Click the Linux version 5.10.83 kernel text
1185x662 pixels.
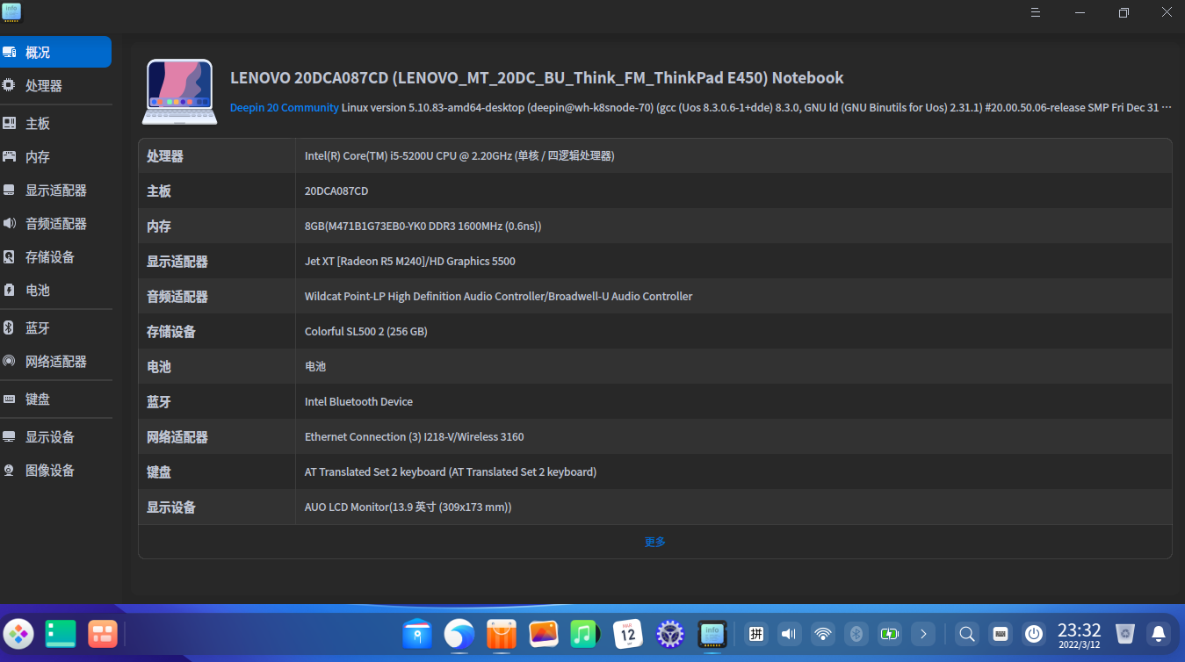[757, 107]
